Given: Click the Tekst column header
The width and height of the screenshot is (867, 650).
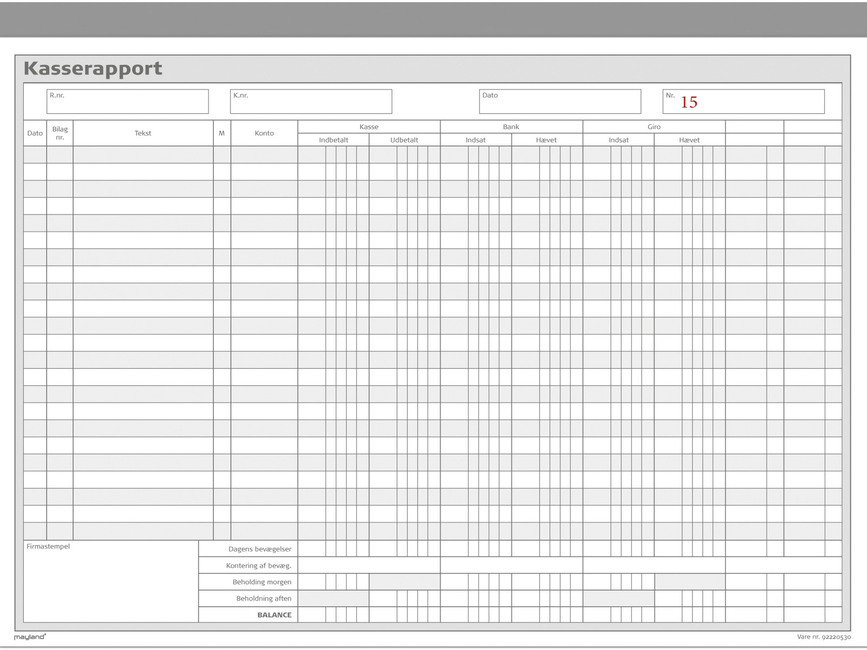Looking at the screenshot, I should coord(143,133).
